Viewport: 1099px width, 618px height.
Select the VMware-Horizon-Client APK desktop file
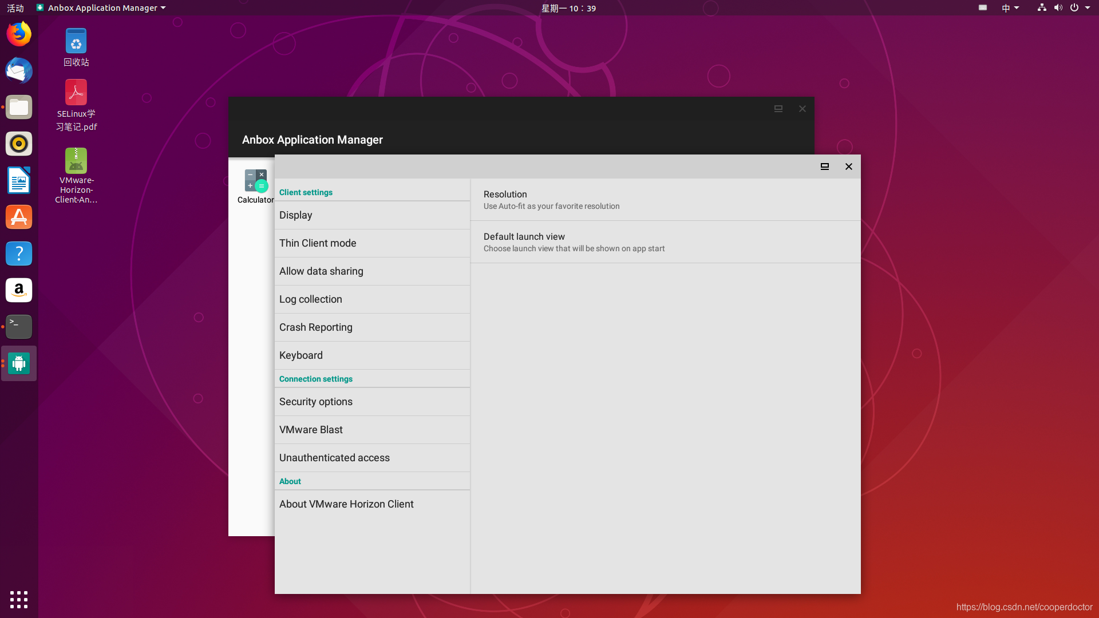pos(76,176)
